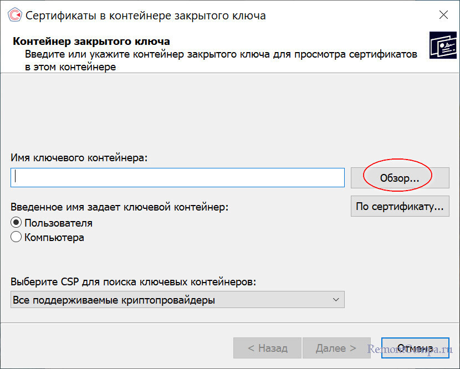
Task: Click the window title Сертификаты в контейнере закрытого ключа
Action: 146,16
